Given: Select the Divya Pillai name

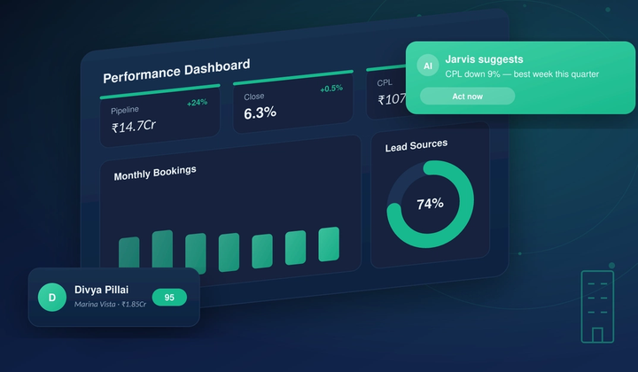Looking at the screenshot, I should coord(101,290).
